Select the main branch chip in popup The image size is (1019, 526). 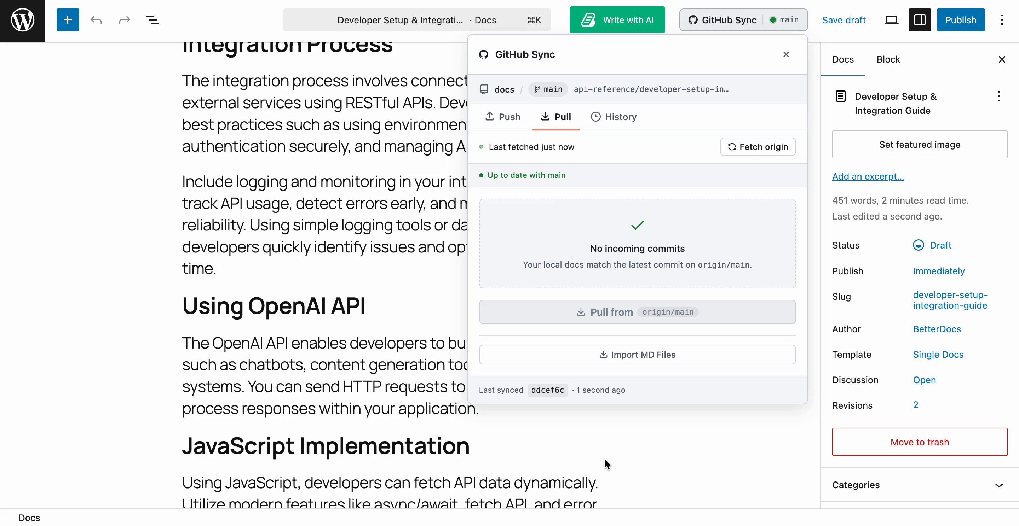pyautogui.click(x=548, y=89)
